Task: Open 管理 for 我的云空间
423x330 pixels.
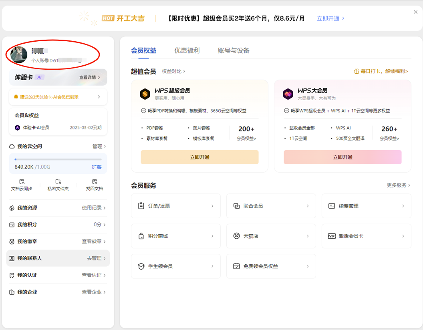Action: pyautogui.click(x=99, y=147)
